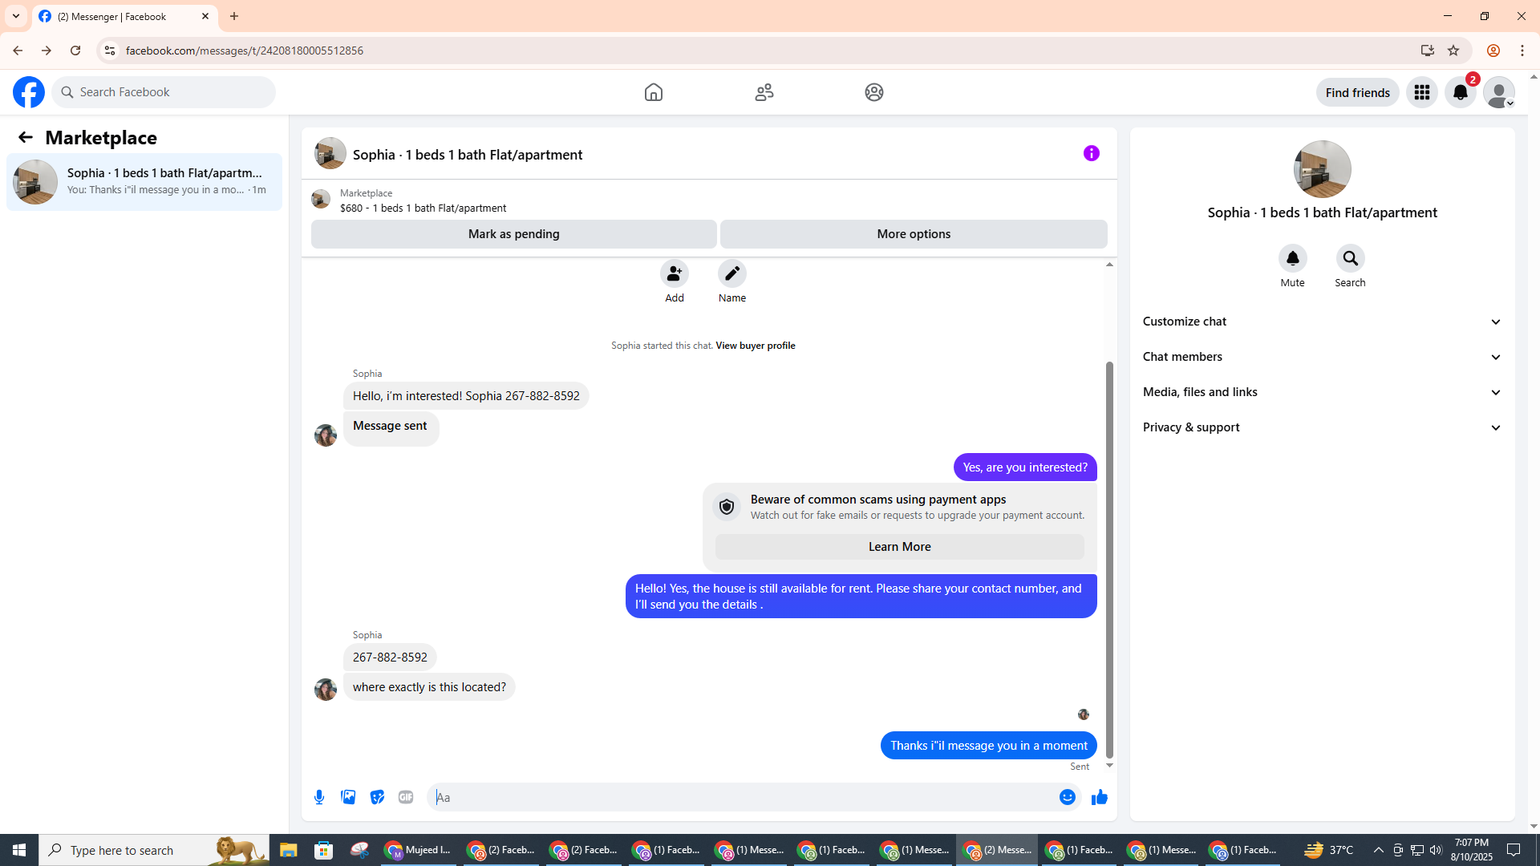Click the voice clip microphone icon
1540x866 pixels.
(x=319, y=797)
